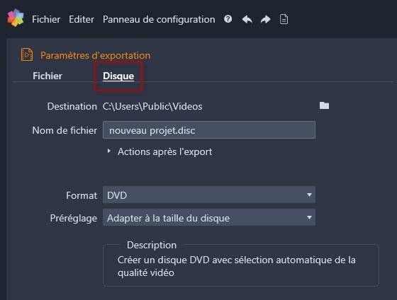Switch to the Fichier export tab
Screen dimensions: 397x300
(x=47, y=76)
